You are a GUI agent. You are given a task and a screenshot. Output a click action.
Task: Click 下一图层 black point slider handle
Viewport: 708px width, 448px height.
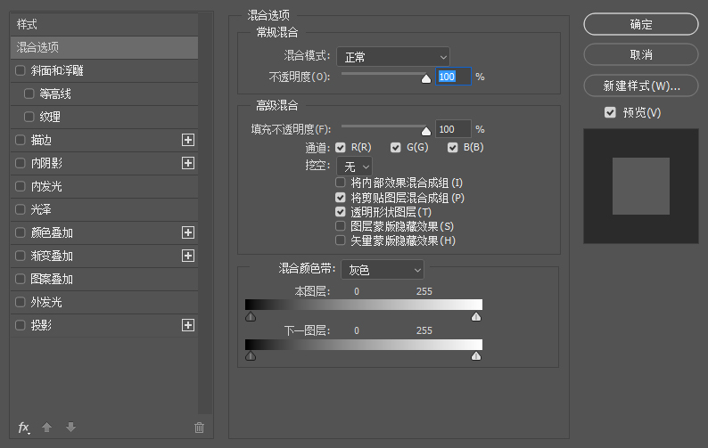251,356
